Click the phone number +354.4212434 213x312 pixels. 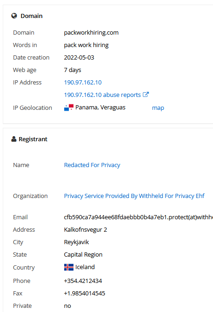click(x=83, y=281)
